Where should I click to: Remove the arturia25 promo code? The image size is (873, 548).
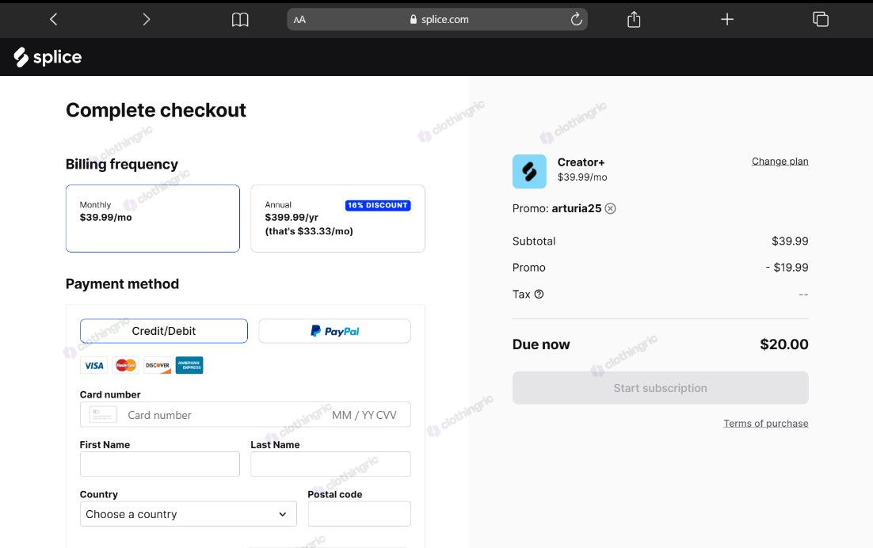[611, 208]
